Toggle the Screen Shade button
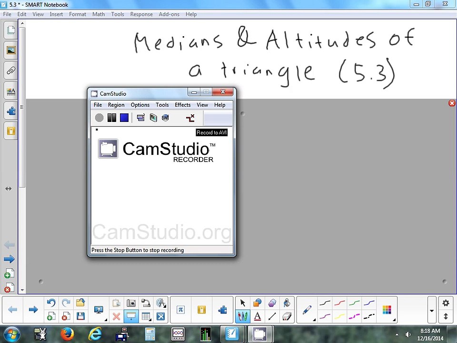The image size is (457, 343). (x=131, y=316)
